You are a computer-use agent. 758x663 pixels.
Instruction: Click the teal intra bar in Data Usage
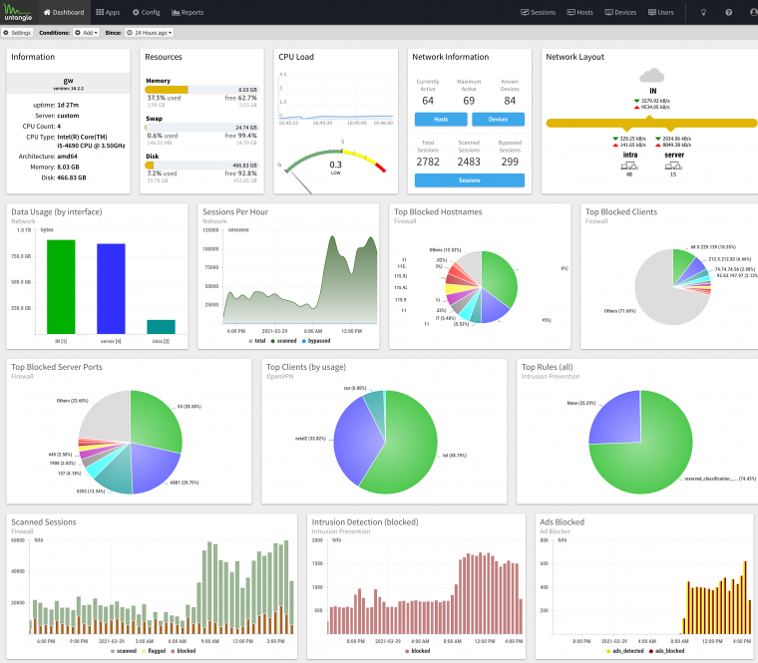pyautogui.click(x=161, y=327)
